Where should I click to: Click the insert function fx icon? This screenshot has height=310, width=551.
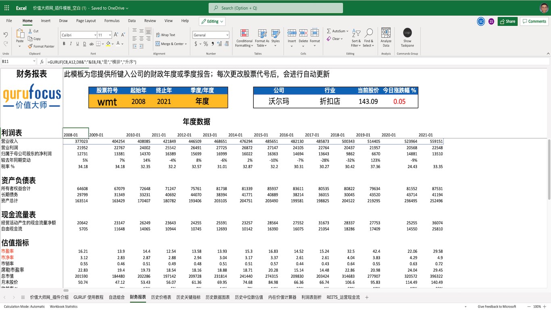(42, 62)
